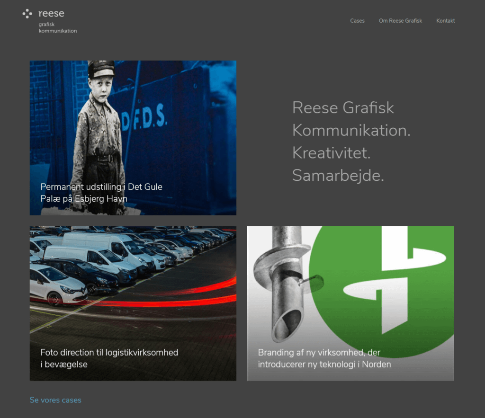Go to the Kontakt page
Screen dimensions: 485x418
pyautogui.click(x=445, y=21)
